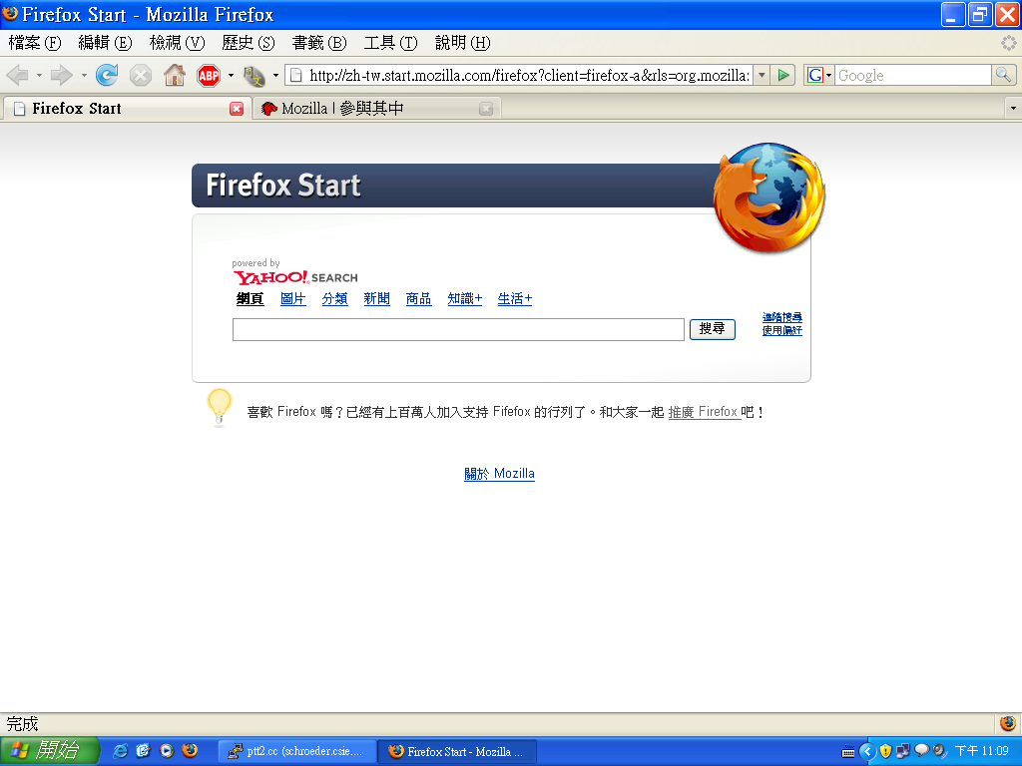Viewport: 1022px width, 766px height.
Task: Select the Firefox Start tab
Action: pyautogui.click(x=126, y=109)
